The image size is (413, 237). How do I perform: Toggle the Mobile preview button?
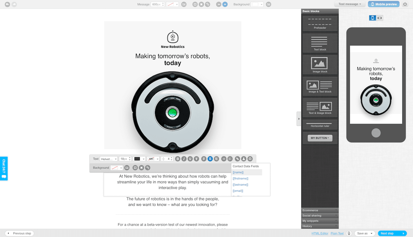click(384, 4)
